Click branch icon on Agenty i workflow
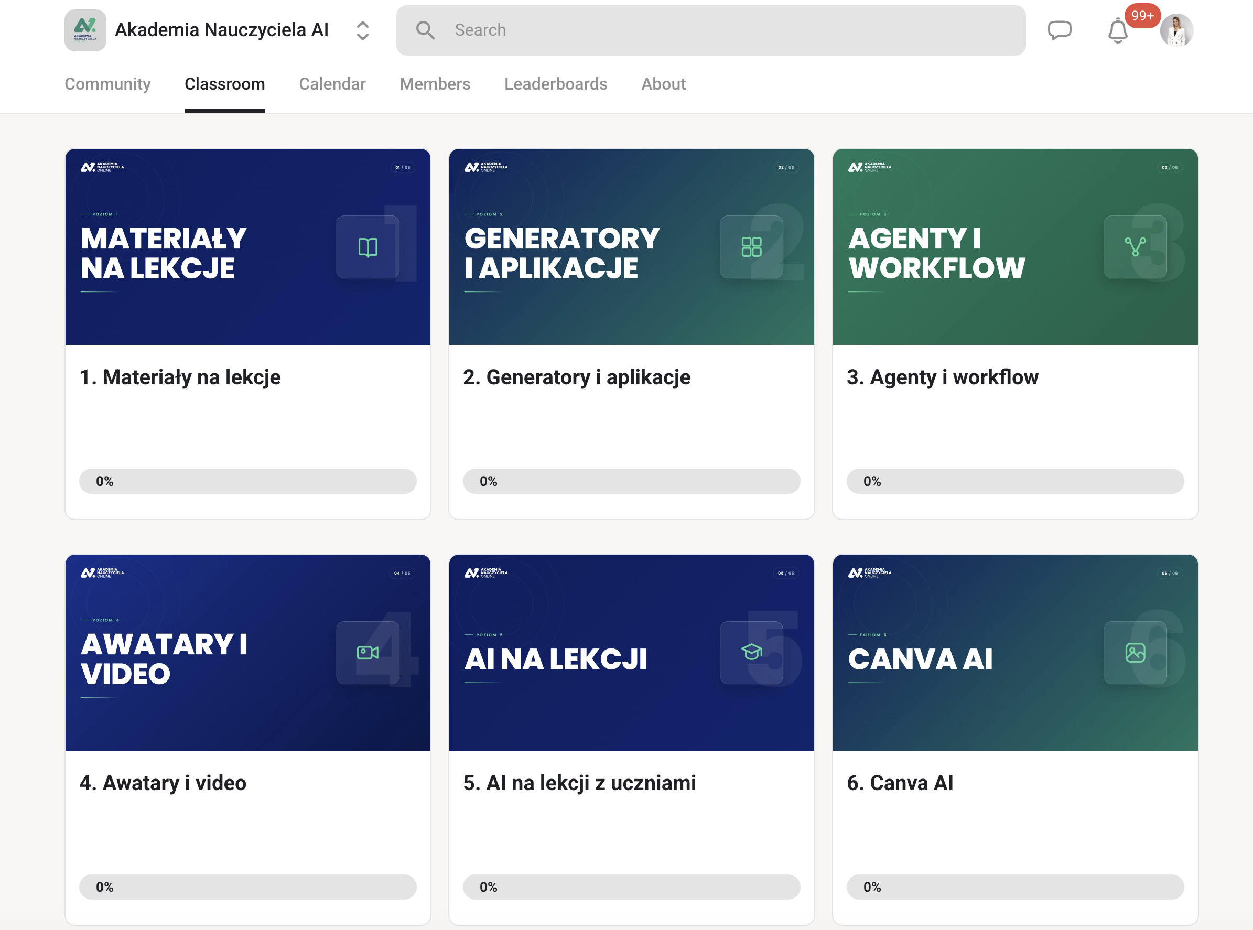 tap(1136, 247)
